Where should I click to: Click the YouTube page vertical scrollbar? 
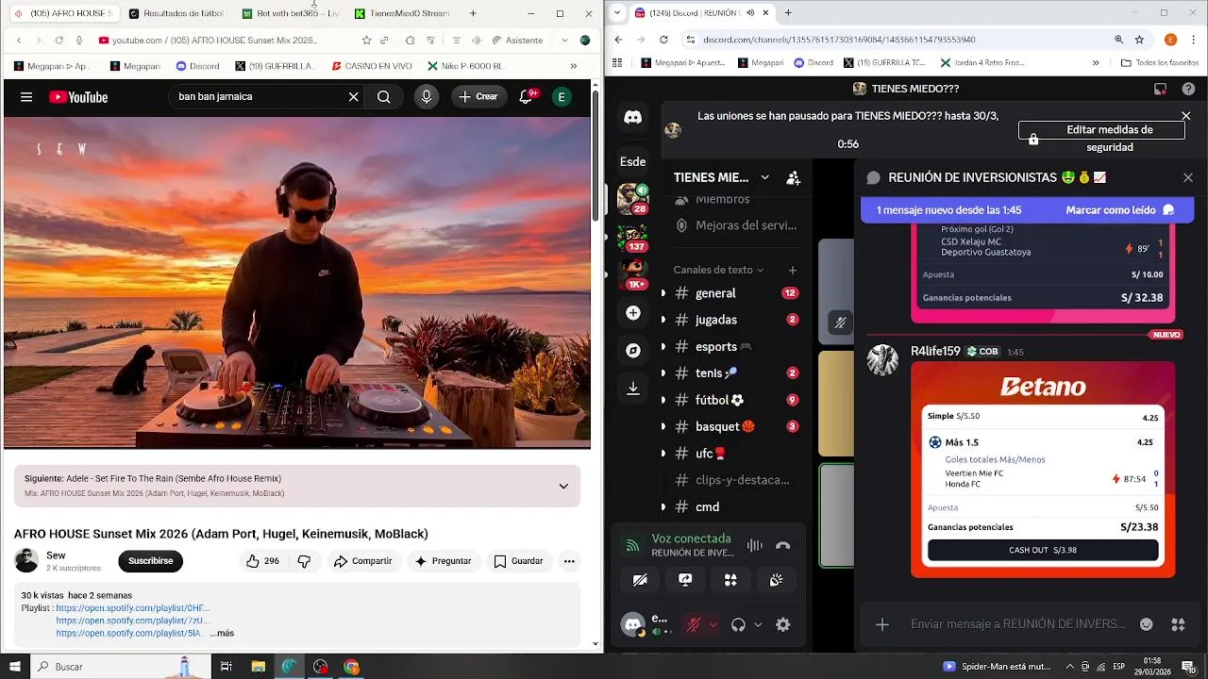(x=596, y=156)
